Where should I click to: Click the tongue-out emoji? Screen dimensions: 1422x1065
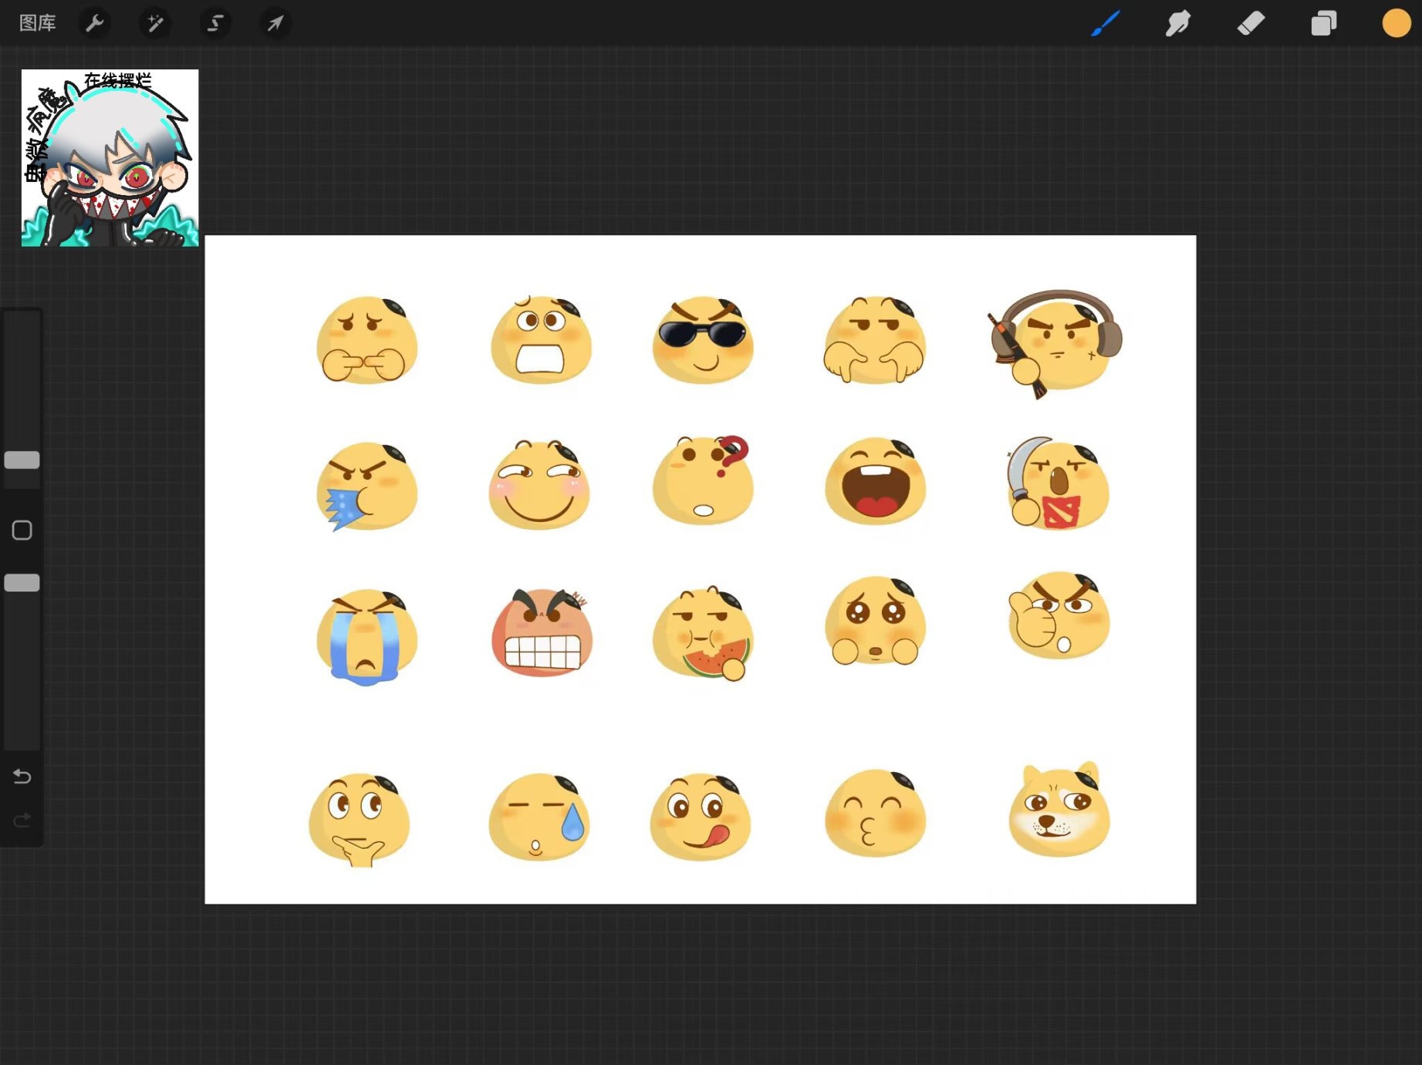[700, 816]
